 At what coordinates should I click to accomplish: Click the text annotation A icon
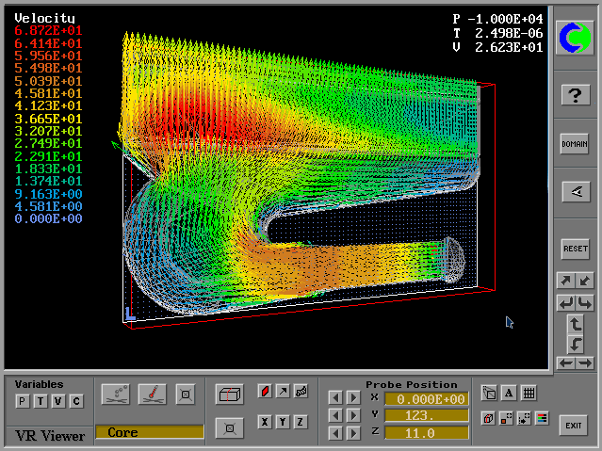coord(508,394)
